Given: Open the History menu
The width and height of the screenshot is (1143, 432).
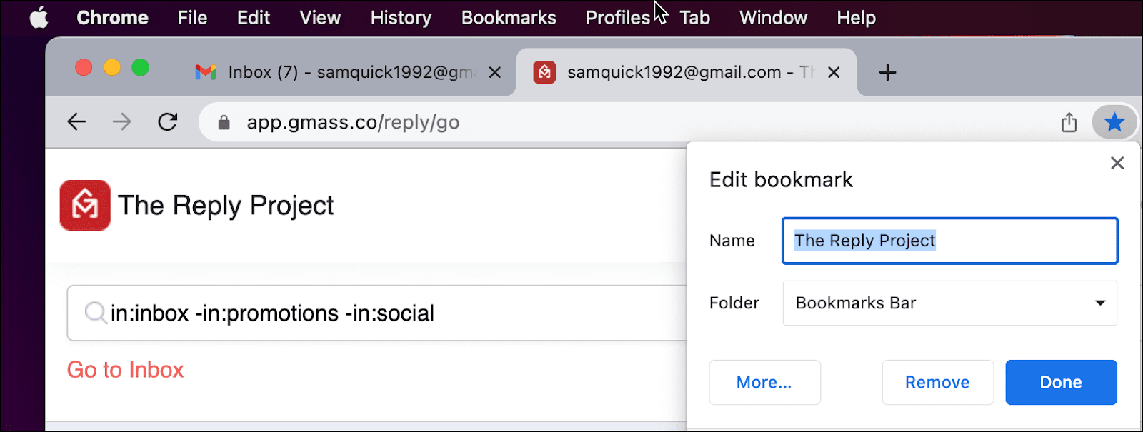Looking at the screenshot, I should pyautogui.click(x=401, y=18).
